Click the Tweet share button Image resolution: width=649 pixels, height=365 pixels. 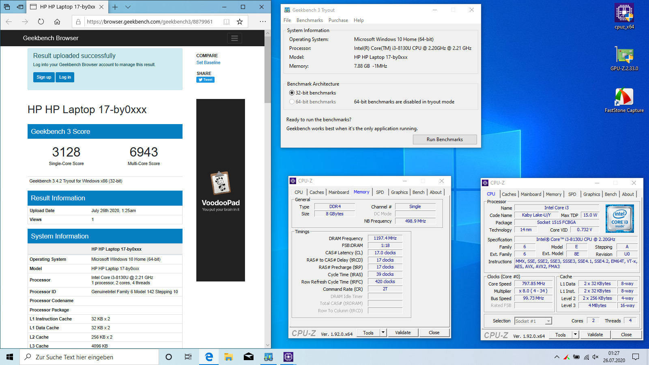coord(205,80)
